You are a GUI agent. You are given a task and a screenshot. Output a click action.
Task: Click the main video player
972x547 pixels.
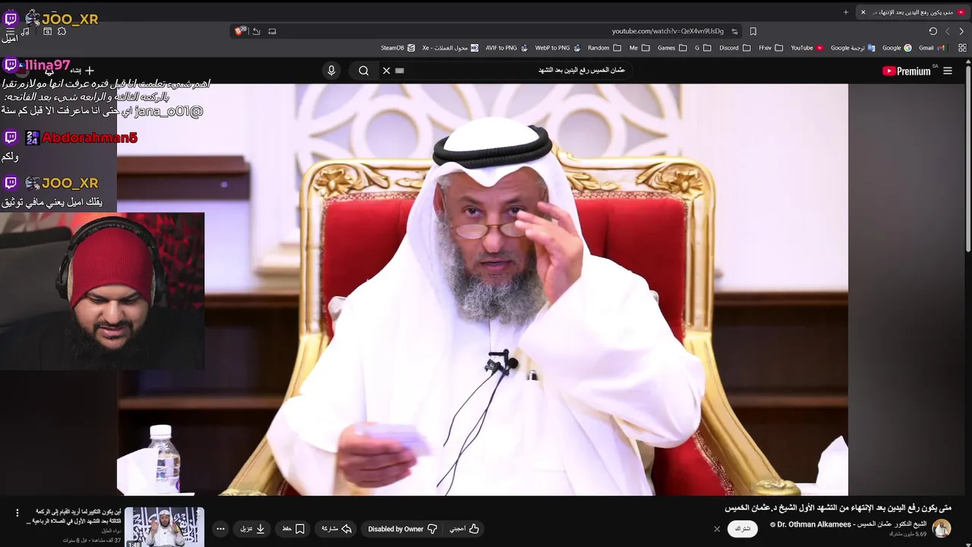pos(482,289)
